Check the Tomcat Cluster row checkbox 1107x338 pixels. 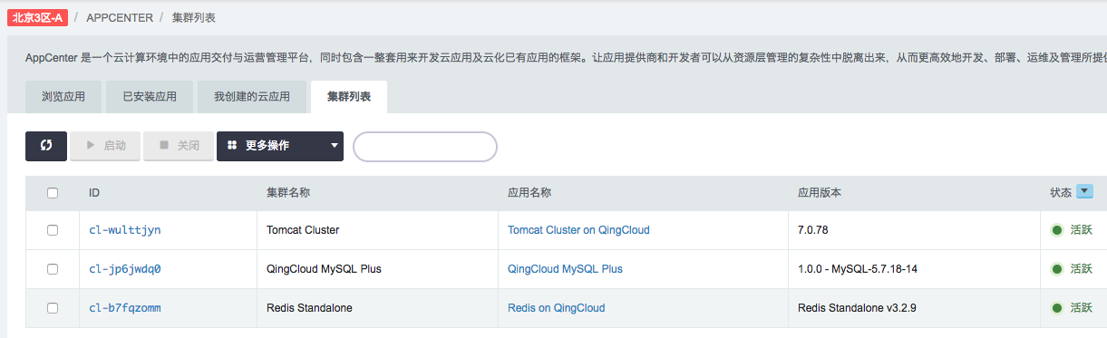[53, 230]
